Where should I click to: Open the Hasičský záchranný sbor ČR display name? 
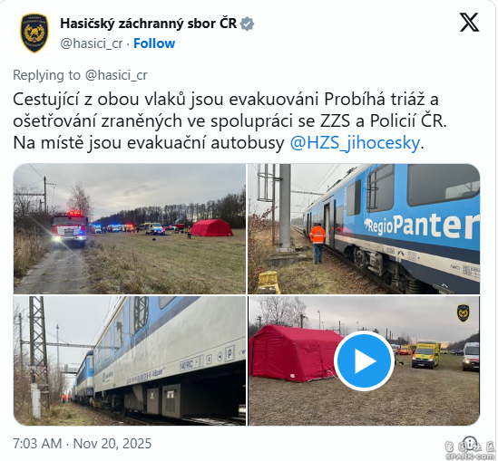click(x=149, y=24)
